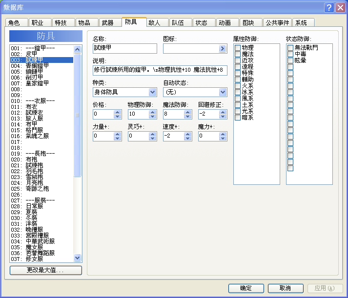This screenshot has height=298, width=348.
Task: Open the 状态 tab
Action: [x=204, y=22]
